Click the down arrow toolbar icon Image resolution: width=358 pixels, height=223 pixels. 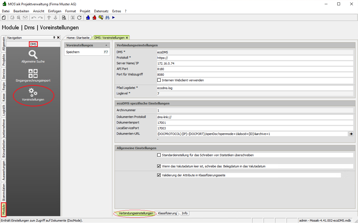click(55, 18)
